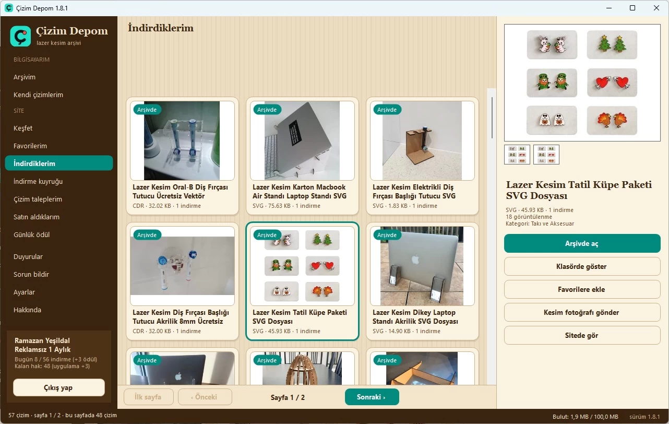The width and height of the screenshot is (669, 424).
Task: Click the first small preview thumbnail in details panel
Action: coord(517,155)
